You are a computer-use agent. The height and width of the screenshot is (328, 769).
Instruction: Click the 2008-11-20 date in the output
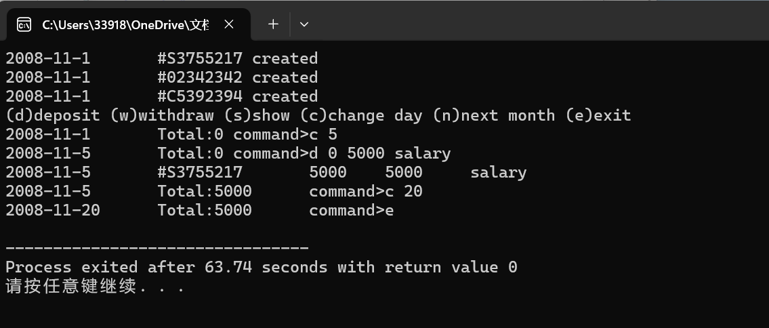pyautogui.click(x=52, y=211)
